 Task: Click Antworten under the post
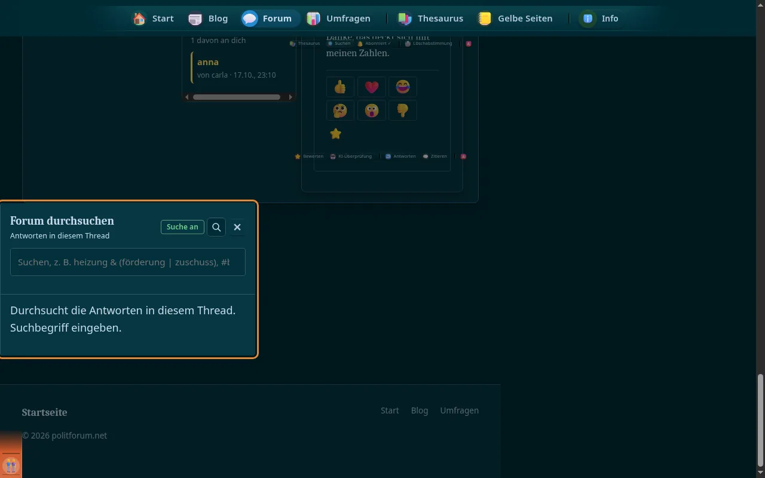pyautogui.click(x=400, y=157)
